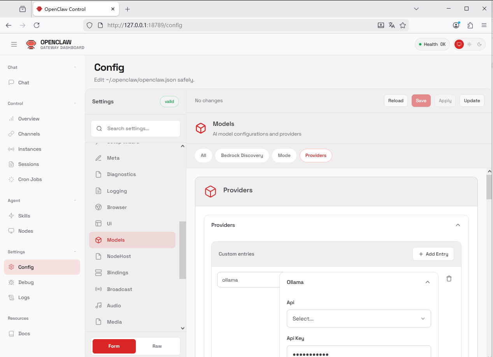Select the All tab
This screenshot has height=357, width=493.
coord(204,155)
